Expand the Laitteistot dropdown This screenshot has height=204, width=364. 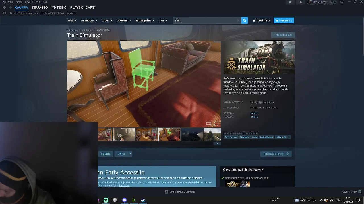coord(124,20)
